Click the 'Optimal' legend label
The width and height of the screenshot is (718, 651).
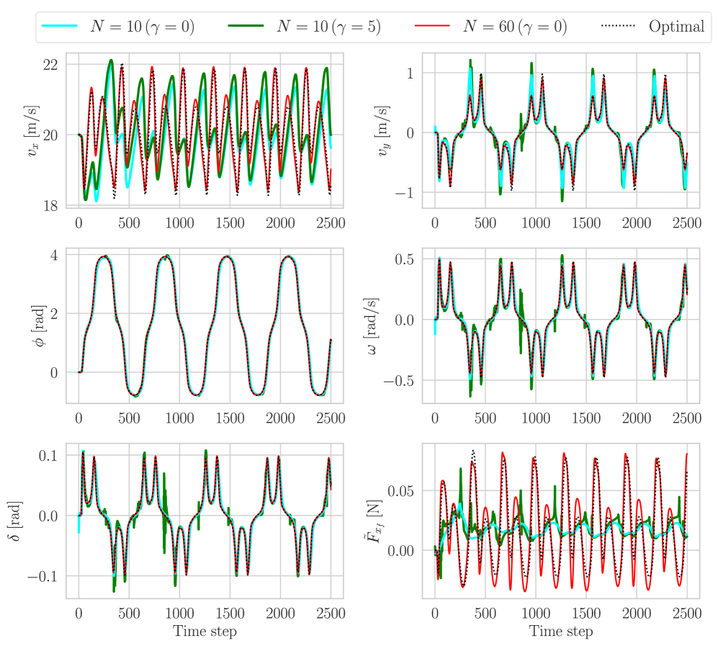[x=676, y=26]
